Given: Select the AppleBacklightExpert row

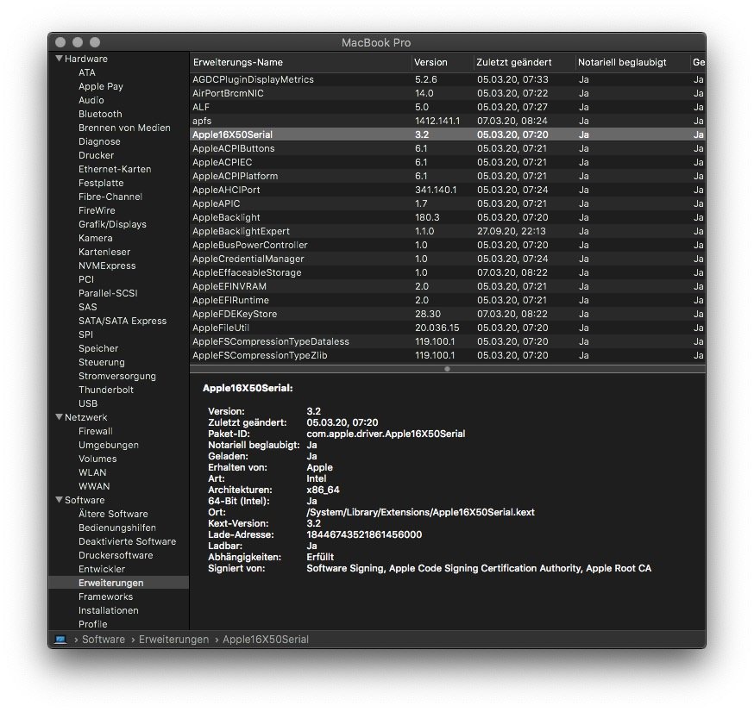Looking at the screenshot, I should [x=241, y=231].
